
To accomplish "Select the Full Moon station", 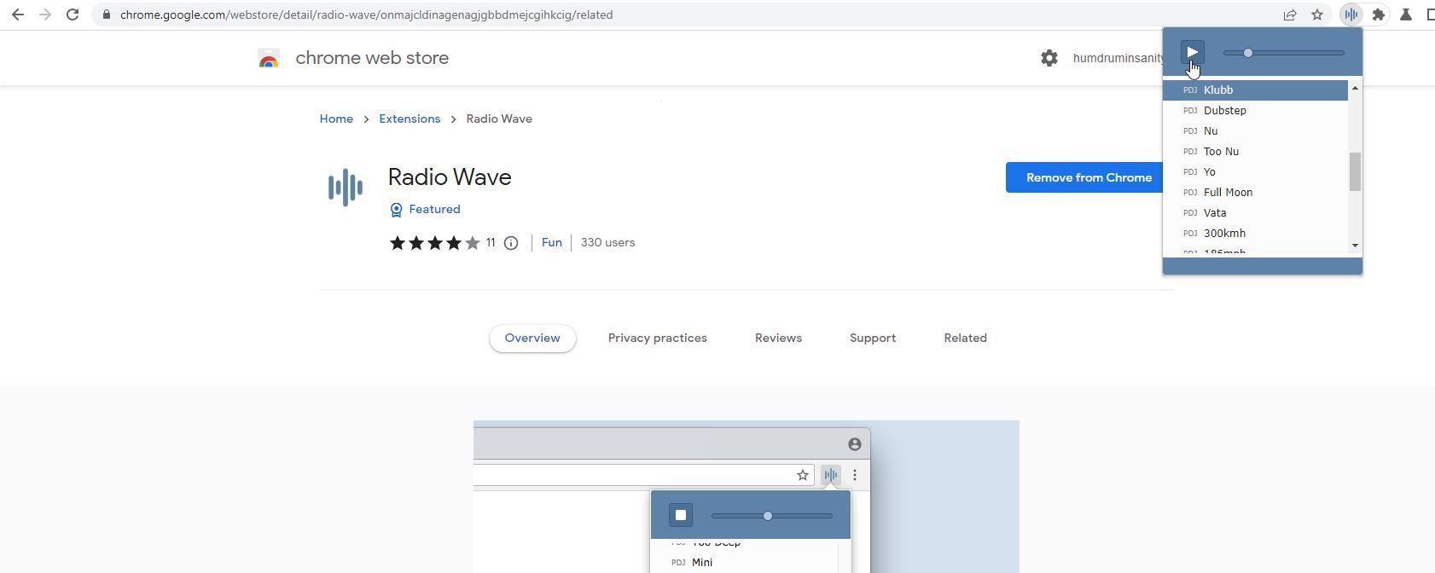I will pyautogui.click(x=1228, y=193).
